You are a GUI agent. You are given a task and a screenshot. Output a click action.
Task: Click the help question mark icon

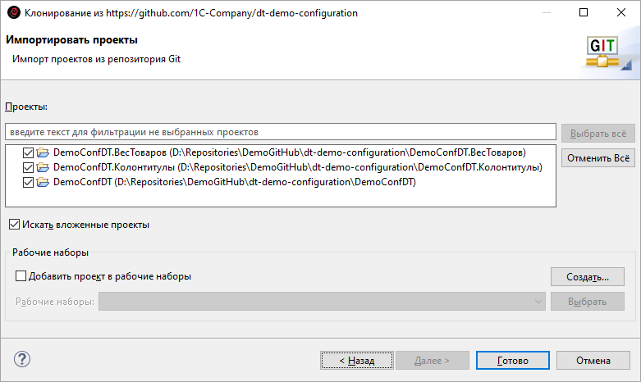22,359
